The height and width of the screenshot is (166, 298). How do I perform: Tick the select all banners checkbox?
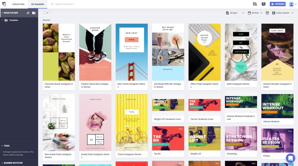[45, 13]
